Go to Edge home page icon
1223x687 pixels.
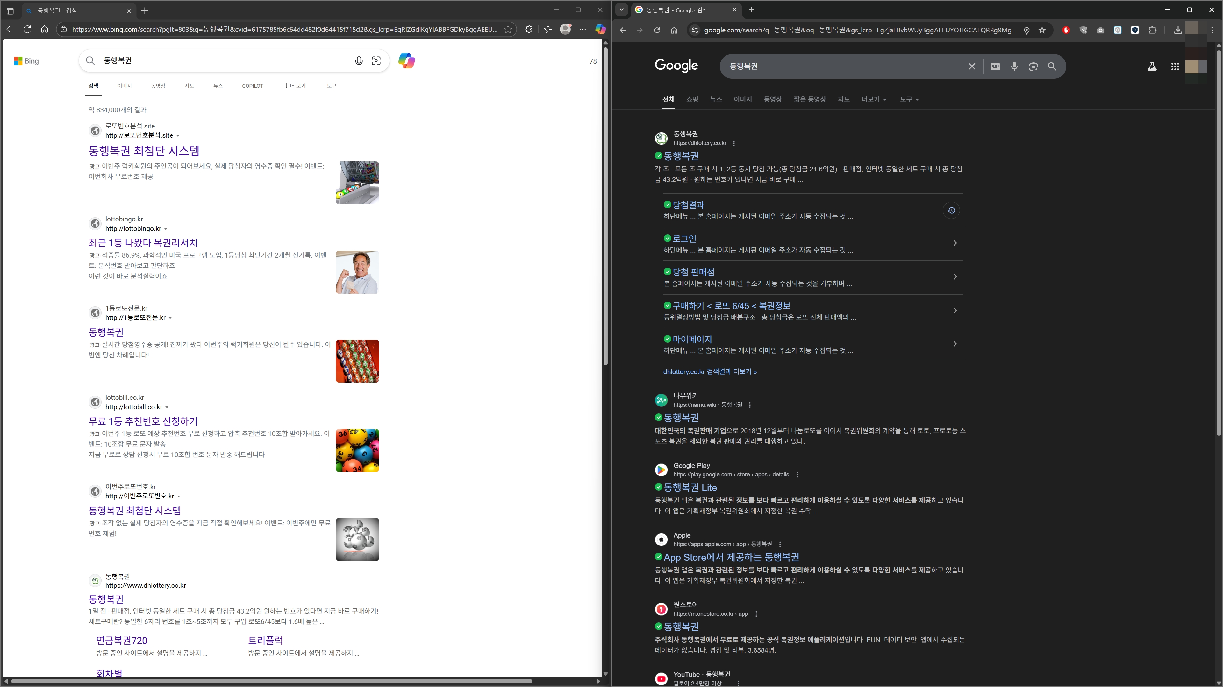pyautogui.click(x=45, y=29)
